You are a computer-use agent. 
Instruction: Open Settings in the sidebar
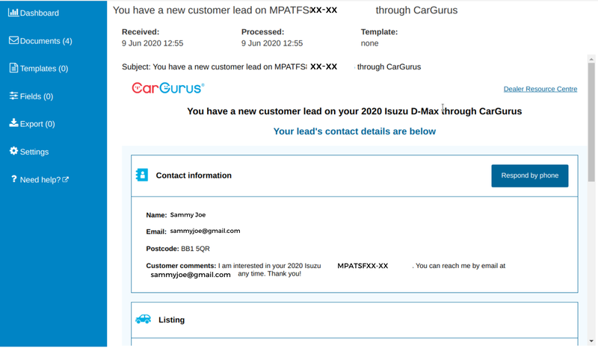(29, 152)
